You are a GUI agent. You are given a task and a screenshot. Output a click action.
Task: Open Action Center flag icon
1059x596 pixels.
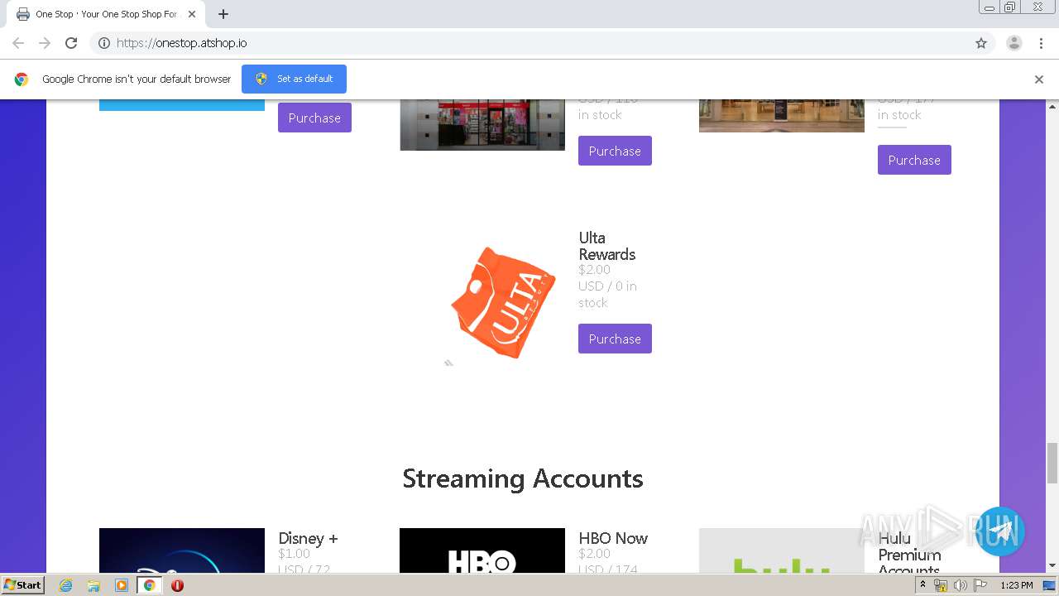coord(980,585)
